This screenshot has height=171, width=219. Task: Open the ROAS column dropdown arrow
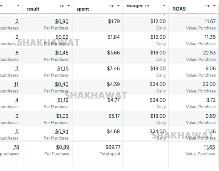pyautogui.click(x=215, y=5)
